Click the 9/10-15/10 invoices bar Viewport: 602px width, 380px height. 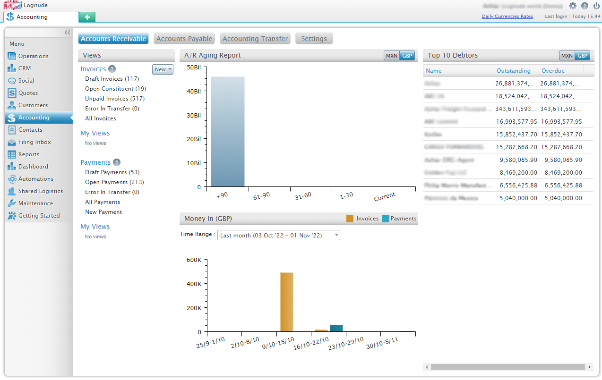[x=287, y=302]
